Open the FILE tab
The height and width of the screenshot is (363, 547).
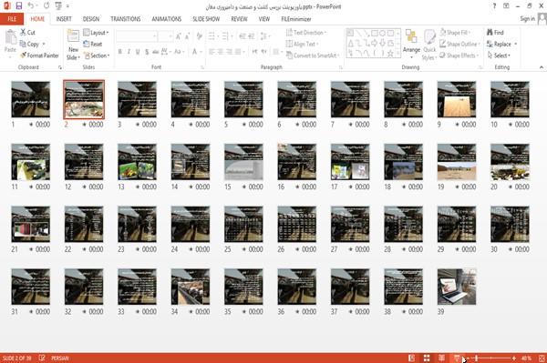point(12,19)
